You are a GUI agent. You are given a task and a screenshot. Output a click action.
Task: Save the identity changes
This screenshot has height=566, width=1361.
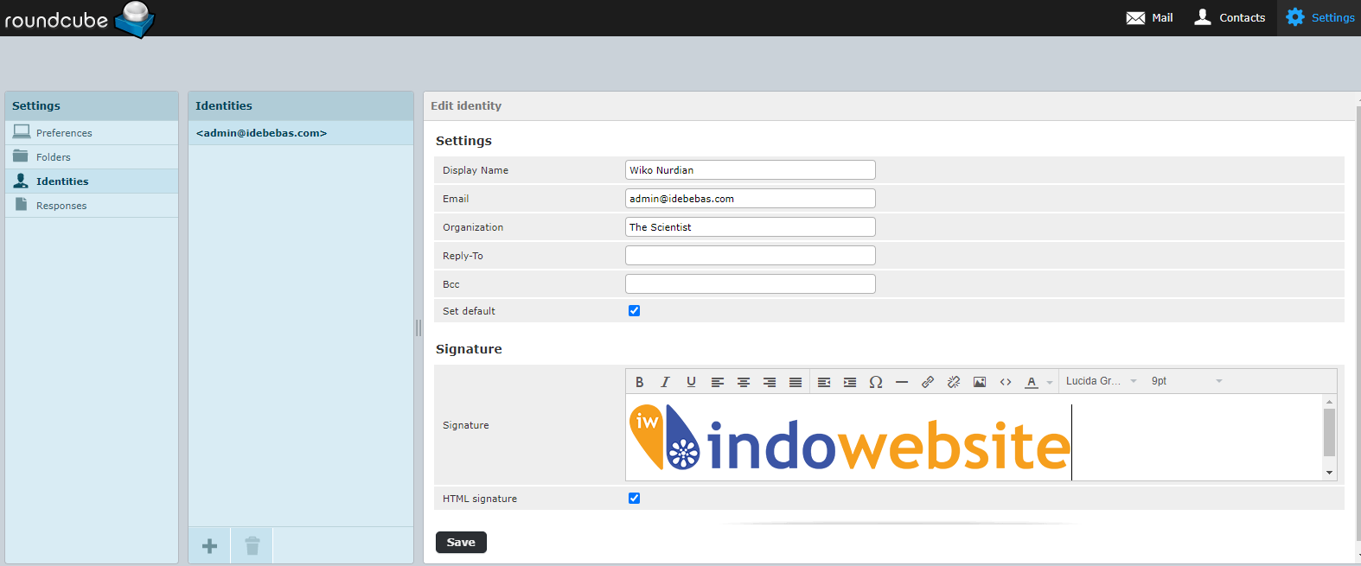[461, 543]
